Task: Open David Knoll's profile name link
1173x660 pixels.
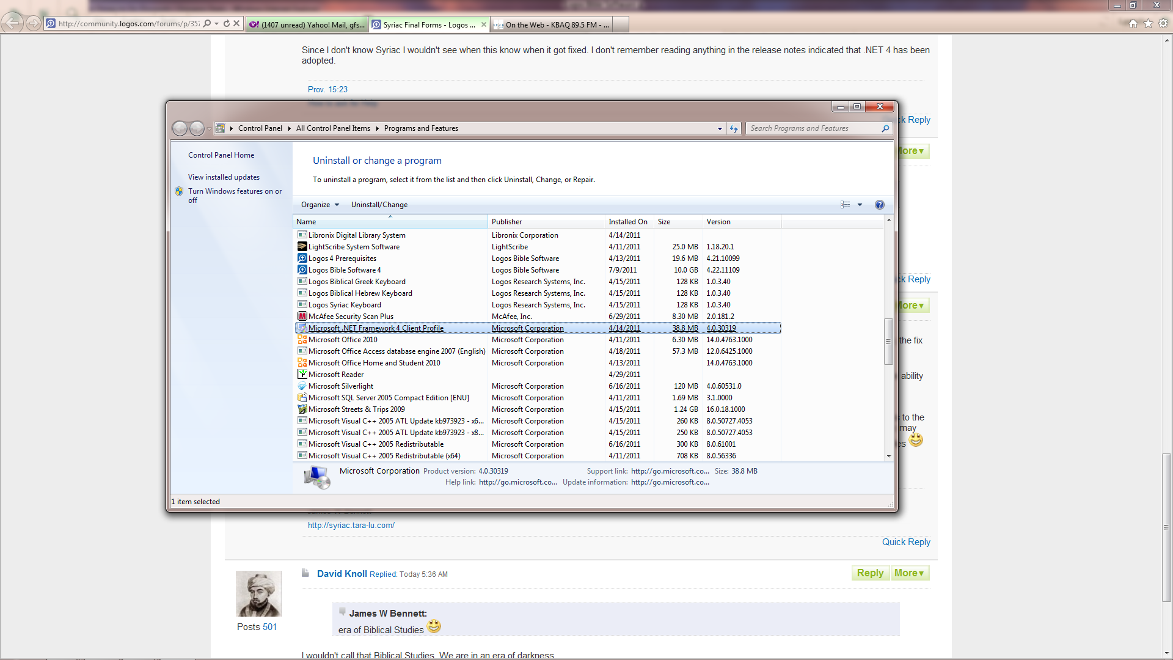Action: [x=342, y=574]
